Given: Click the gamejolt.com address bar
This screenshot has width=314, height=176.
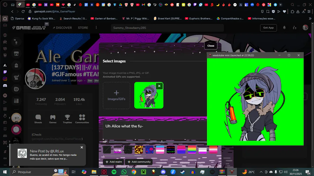Looking at the screenshot, I should point(55,11).
